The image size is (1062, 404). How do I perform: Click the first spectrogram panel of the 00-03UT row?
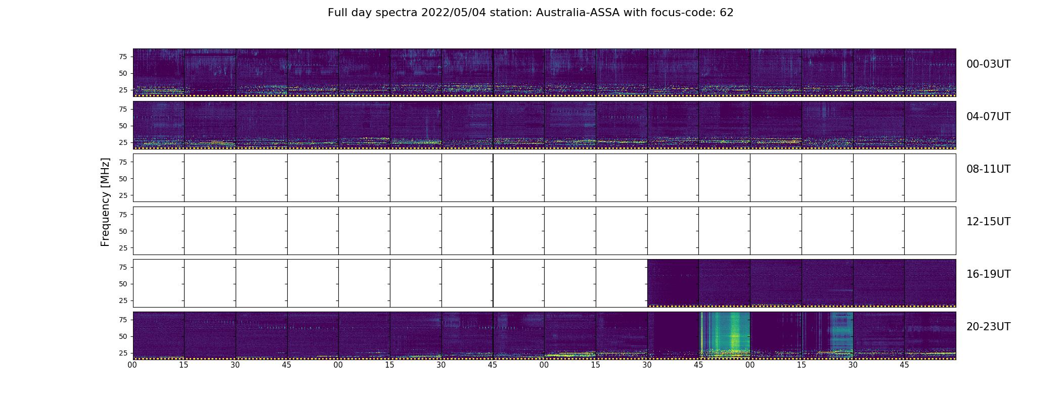click(x=159, y=73)
